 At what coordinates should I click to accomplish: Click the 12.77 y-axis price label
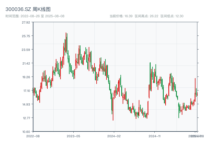coord(26,118)
